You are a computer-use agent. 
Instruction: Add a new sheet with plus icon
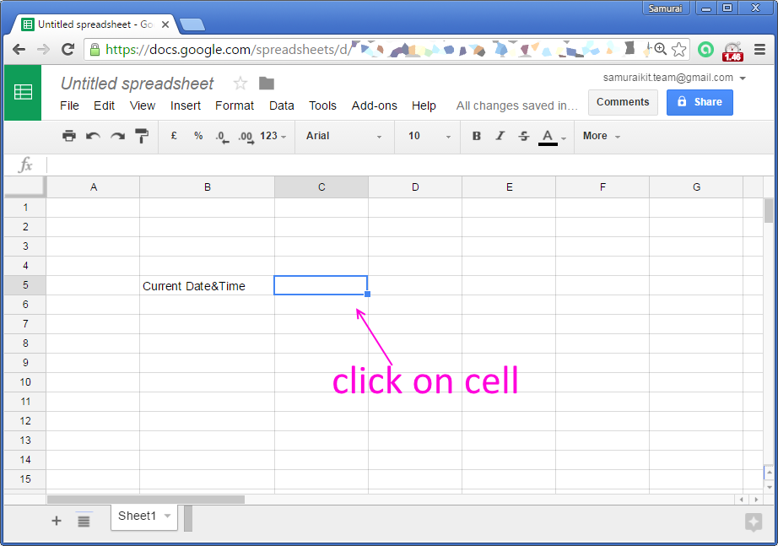57,520
